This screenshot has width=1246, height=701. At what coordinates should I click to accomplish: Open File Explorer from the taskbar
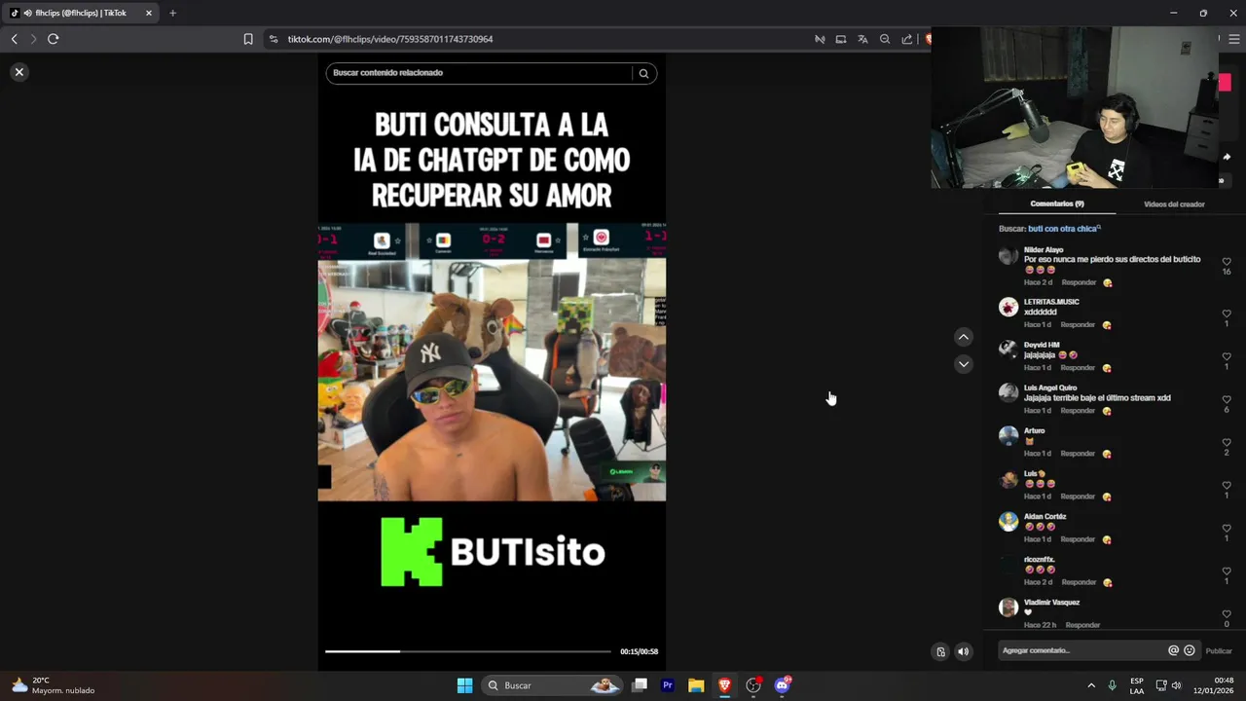click(696, 685)
